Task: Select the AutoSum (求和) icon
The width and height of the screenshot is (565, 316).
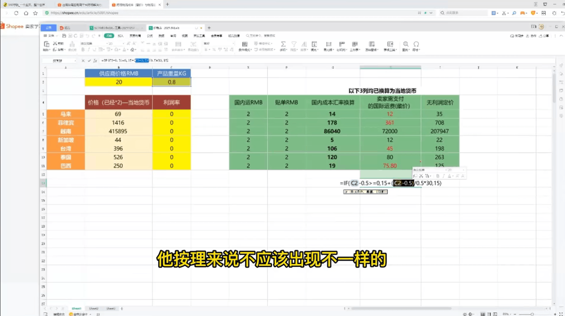Action: tap(282, 44)
